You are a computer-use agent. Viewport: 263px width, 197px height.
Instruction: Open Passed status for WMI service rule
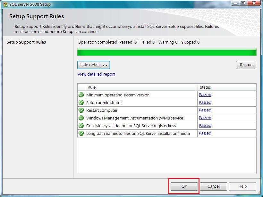click(205, 118)
